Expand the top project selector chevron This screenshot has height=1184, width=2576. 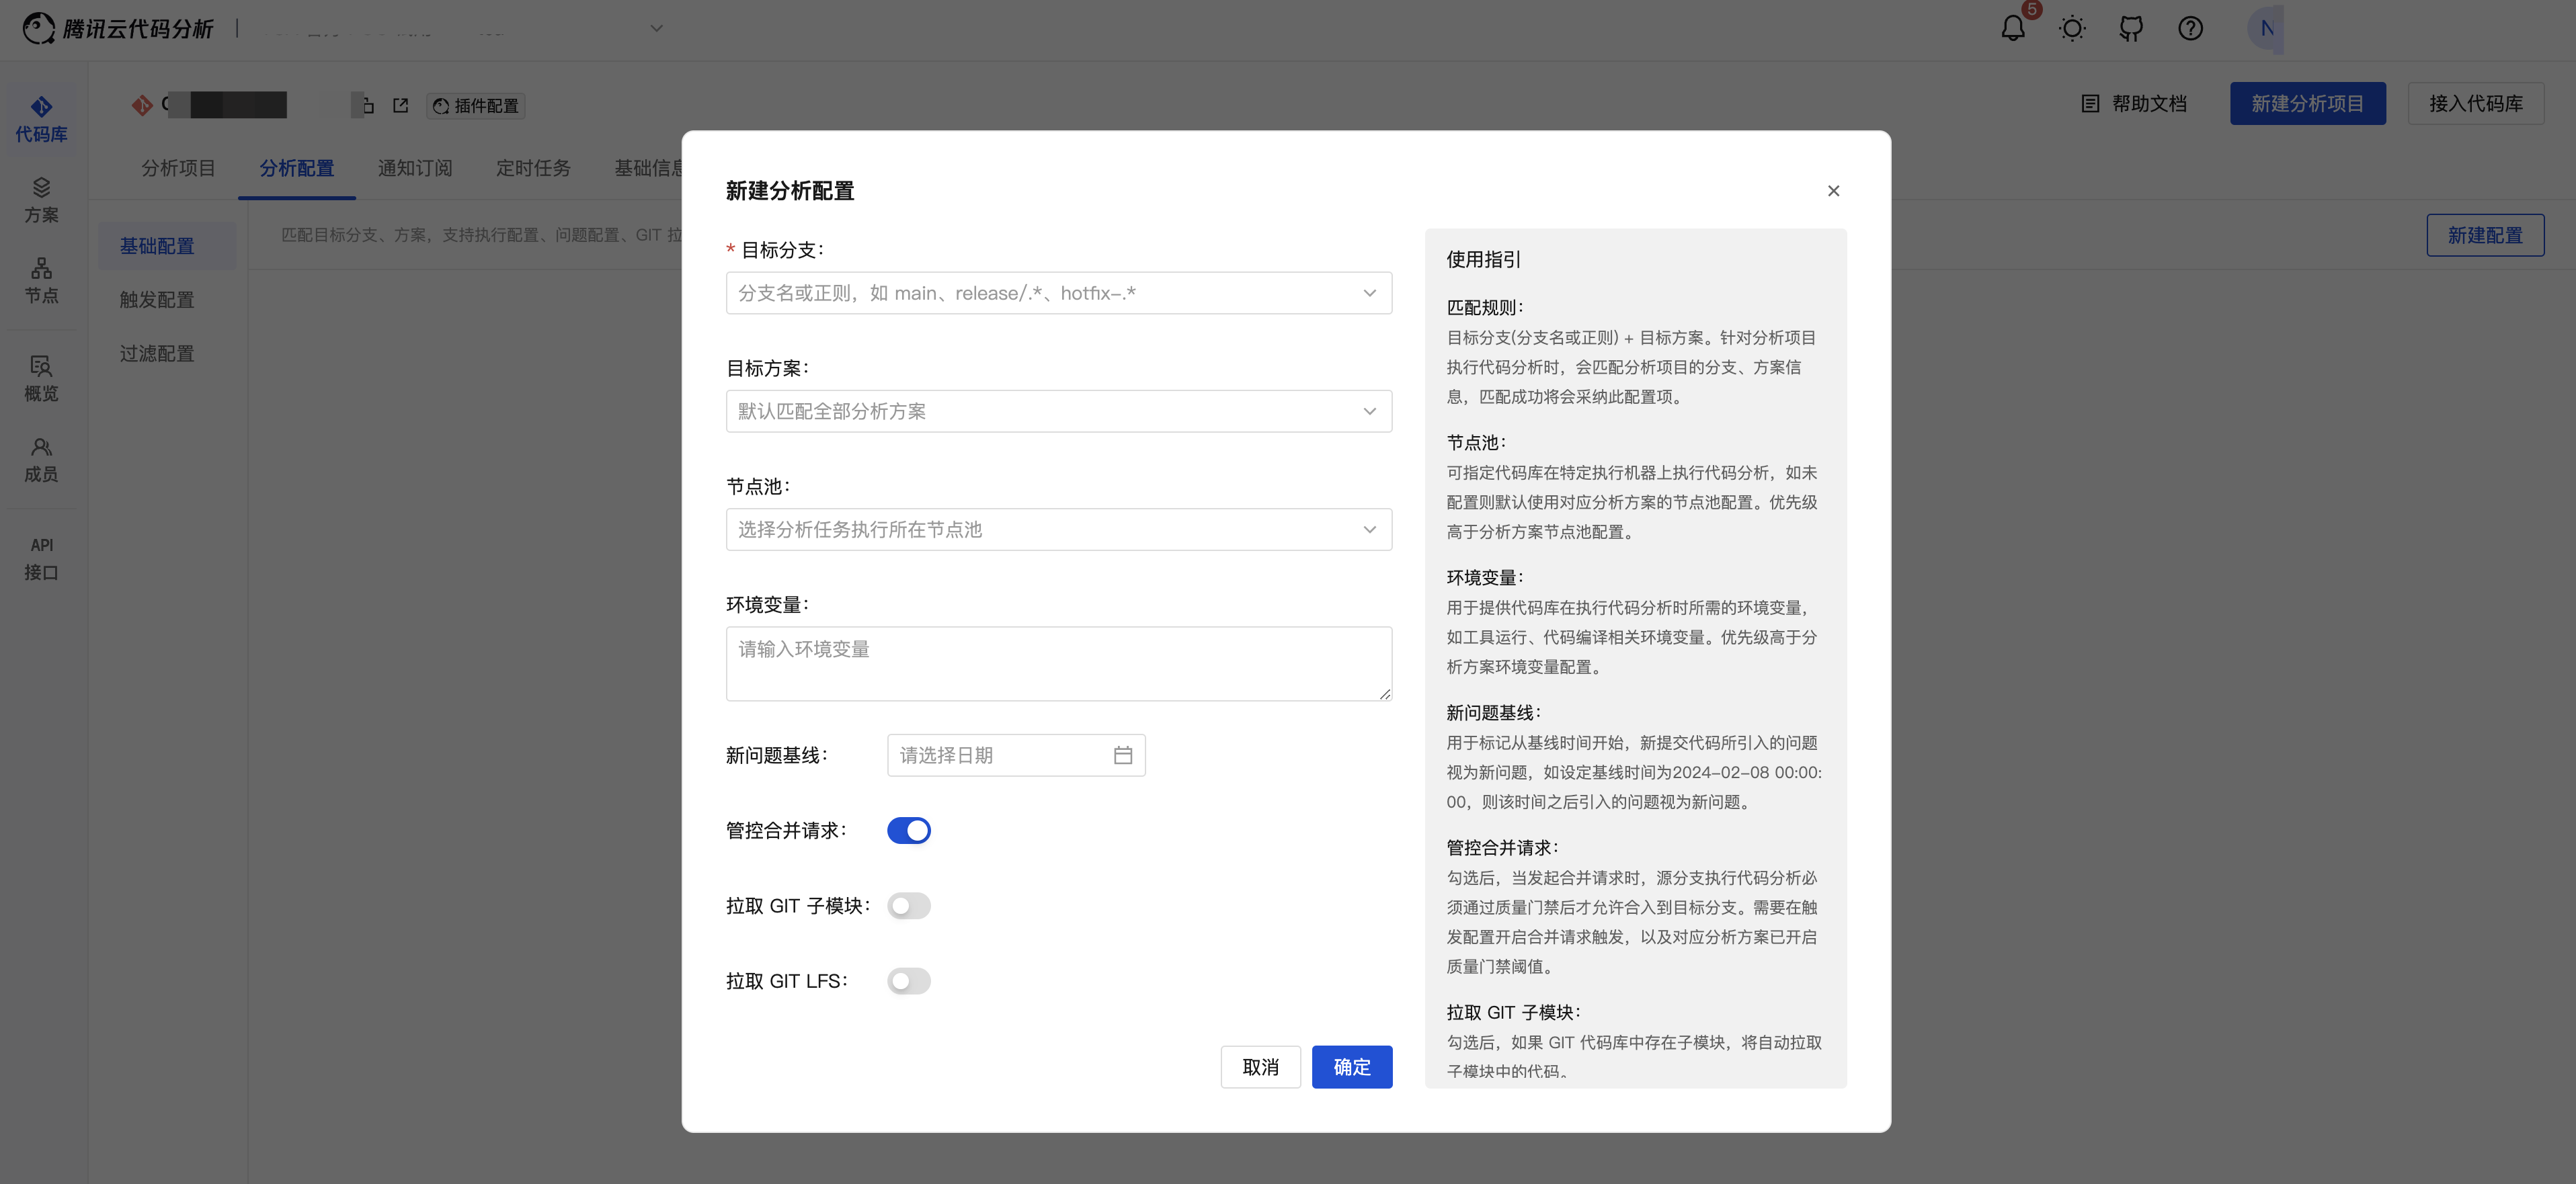pos(656,28)
